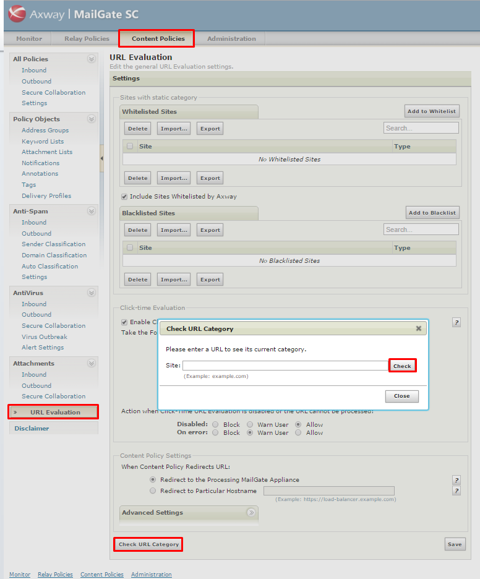Click the Add to Blacklist button
This screenshot has height=579, width=480.
pyautogui.click(x=432, y=213)
